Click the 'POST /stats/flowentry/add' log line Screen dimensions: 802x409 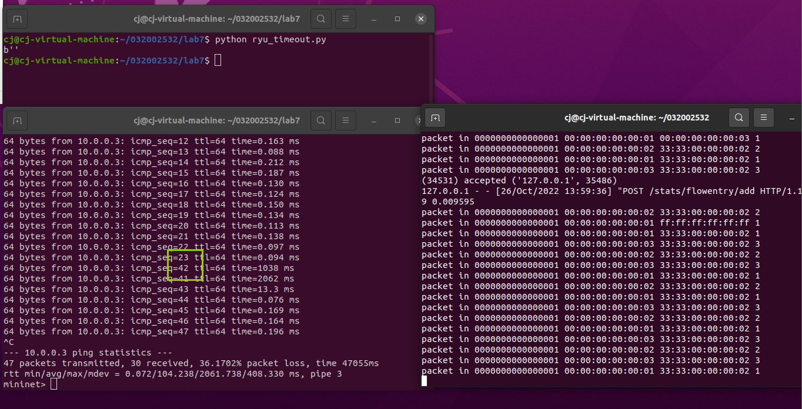pyautogui.click(x=611, y=191)
